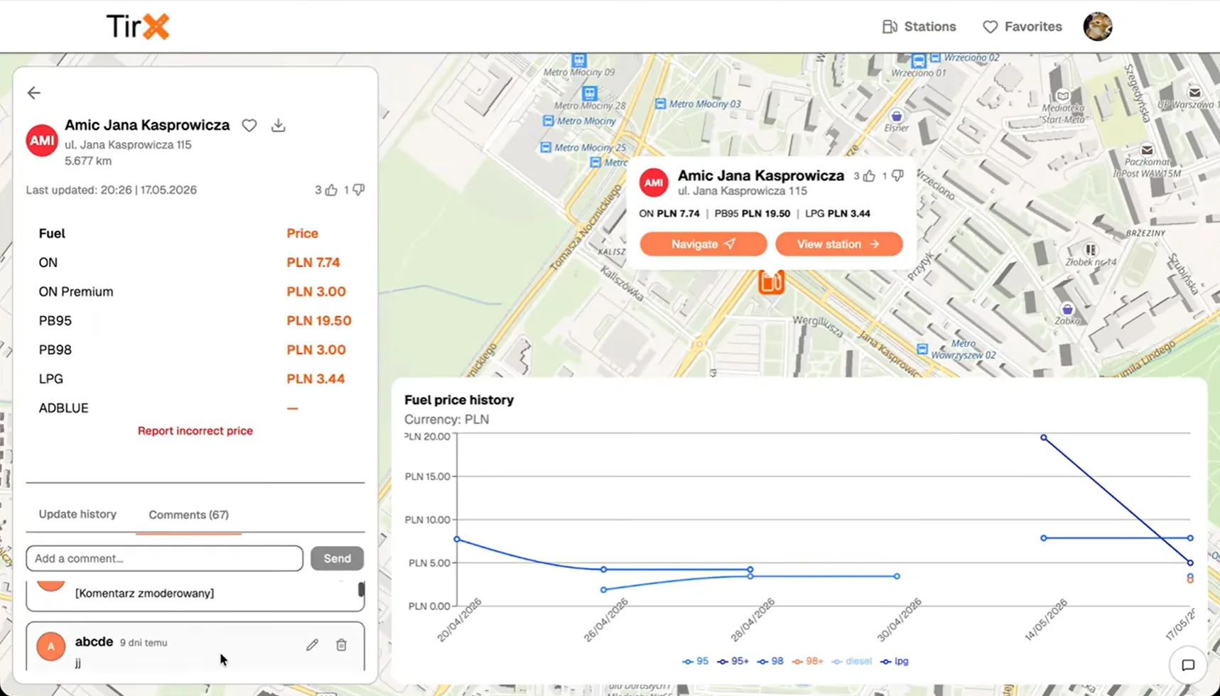This screenshot has width=1220, height=696.
Task: Click the comments list scrollbar
Action: (x=362, y=589)
